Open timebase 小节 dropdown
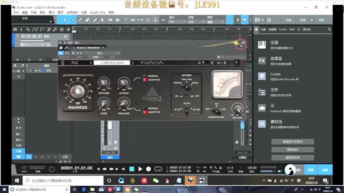The height and width of the screenshot is (193, 344). pyautogui.click(x=196, y=22)
